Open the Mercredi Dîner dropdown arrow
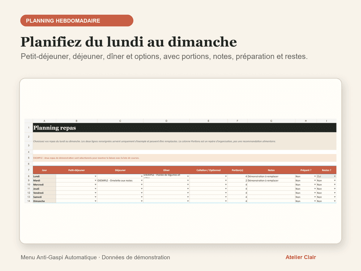 coord(188,185)
